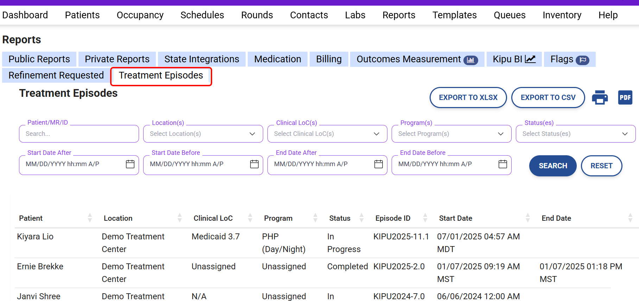Image resolution: width=639 pixels, height=301 pixels.
Task: Sort table by Start Date column arrows
Action: coord(527,218)
